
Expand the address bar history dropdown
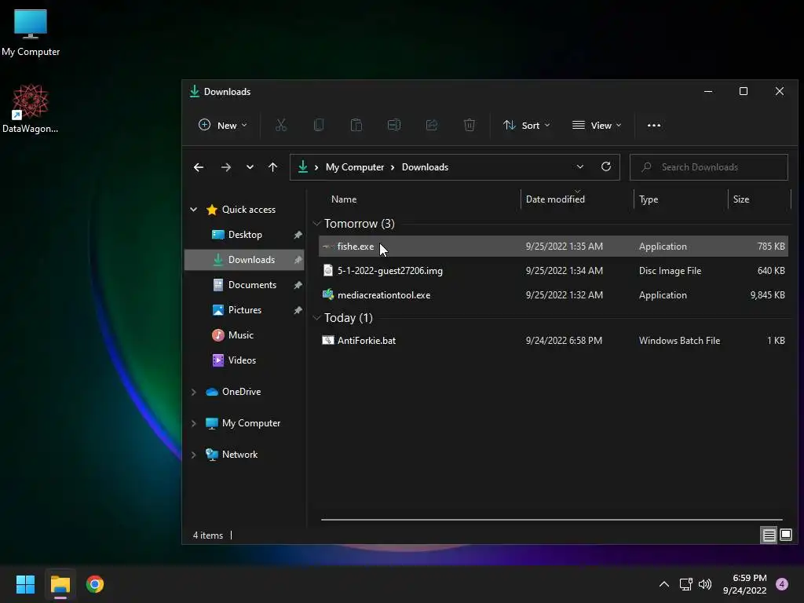pyautogui.click(x=580, y=166)
